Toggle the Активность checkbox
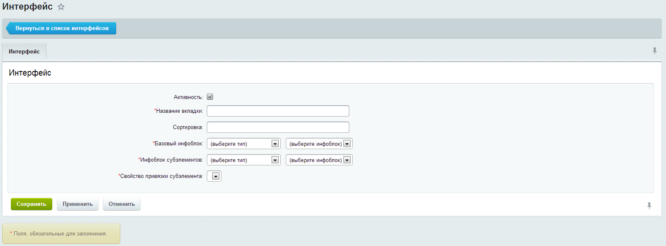The height and width of the screenshot is (246, 666). 210,97
